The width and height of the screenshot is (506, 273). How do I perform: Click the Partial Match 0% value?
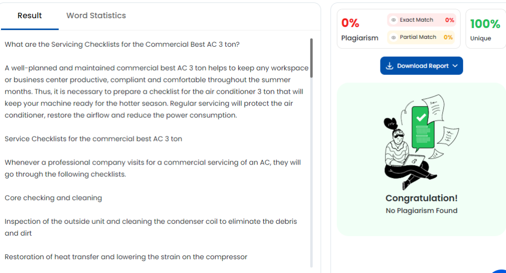448,37
